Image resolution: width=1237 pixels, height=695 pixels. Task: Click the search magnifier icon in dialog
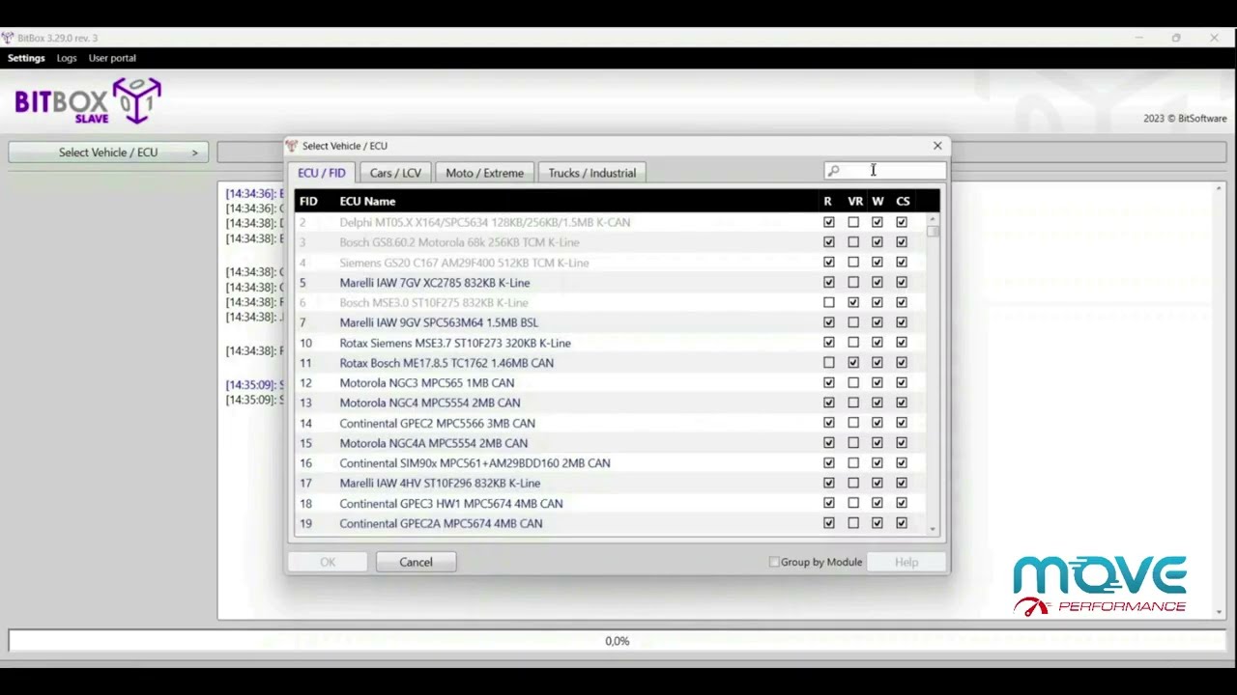point(834,171)
